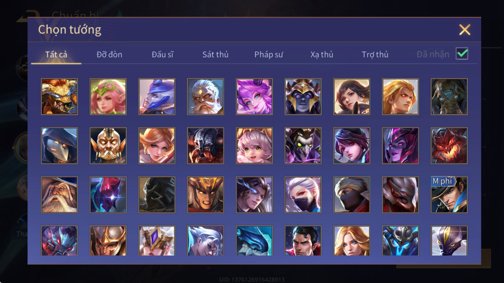Viewport: 504px width, 283px height.
Task: Open the Sát thủ tab
Action: point(215,54)
